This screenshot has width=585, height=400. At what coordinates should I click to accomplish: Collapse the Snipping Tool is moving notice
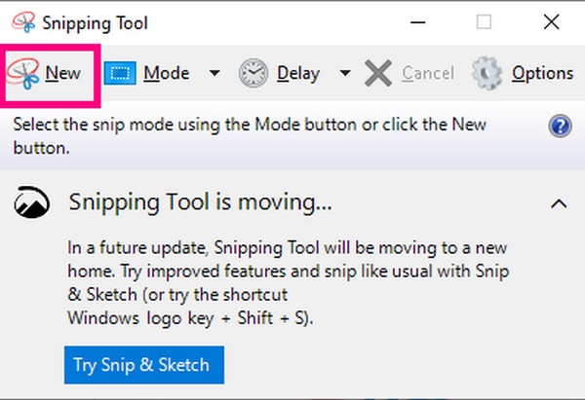pos(559,203)
